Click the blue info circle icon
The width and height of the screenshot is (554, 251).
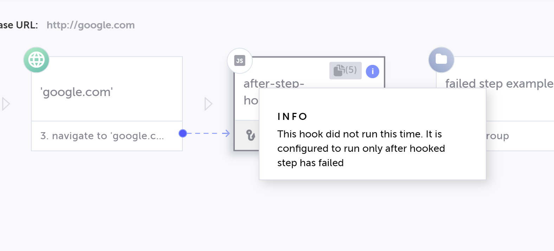coord(373,72)
